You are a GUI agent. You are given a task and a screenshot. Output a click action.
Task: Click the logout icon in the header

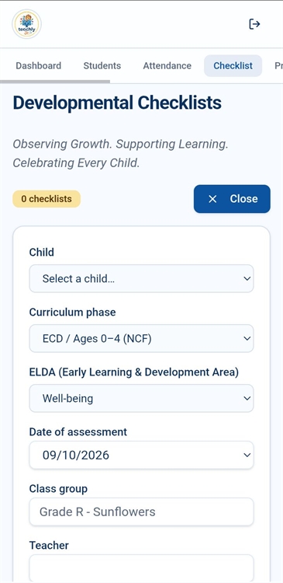tap(254, 24)
